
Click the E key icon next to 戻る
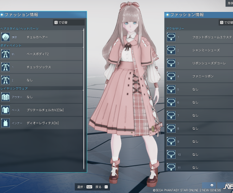(106, 187)
